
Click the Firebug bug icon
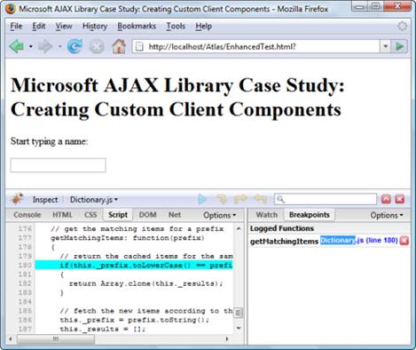tap(17, 199)
